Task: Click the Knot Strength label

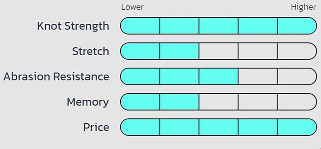Action: click(x=73, y=26)
